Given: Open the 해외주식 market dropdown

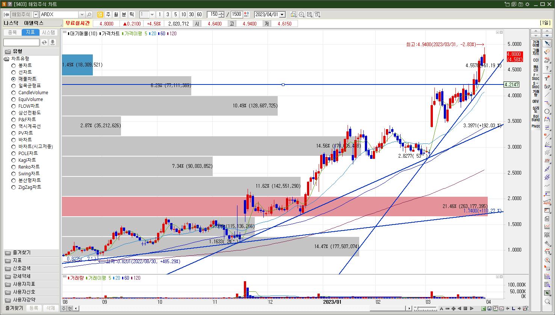Looking at the screenshot, I should point(36,14).
